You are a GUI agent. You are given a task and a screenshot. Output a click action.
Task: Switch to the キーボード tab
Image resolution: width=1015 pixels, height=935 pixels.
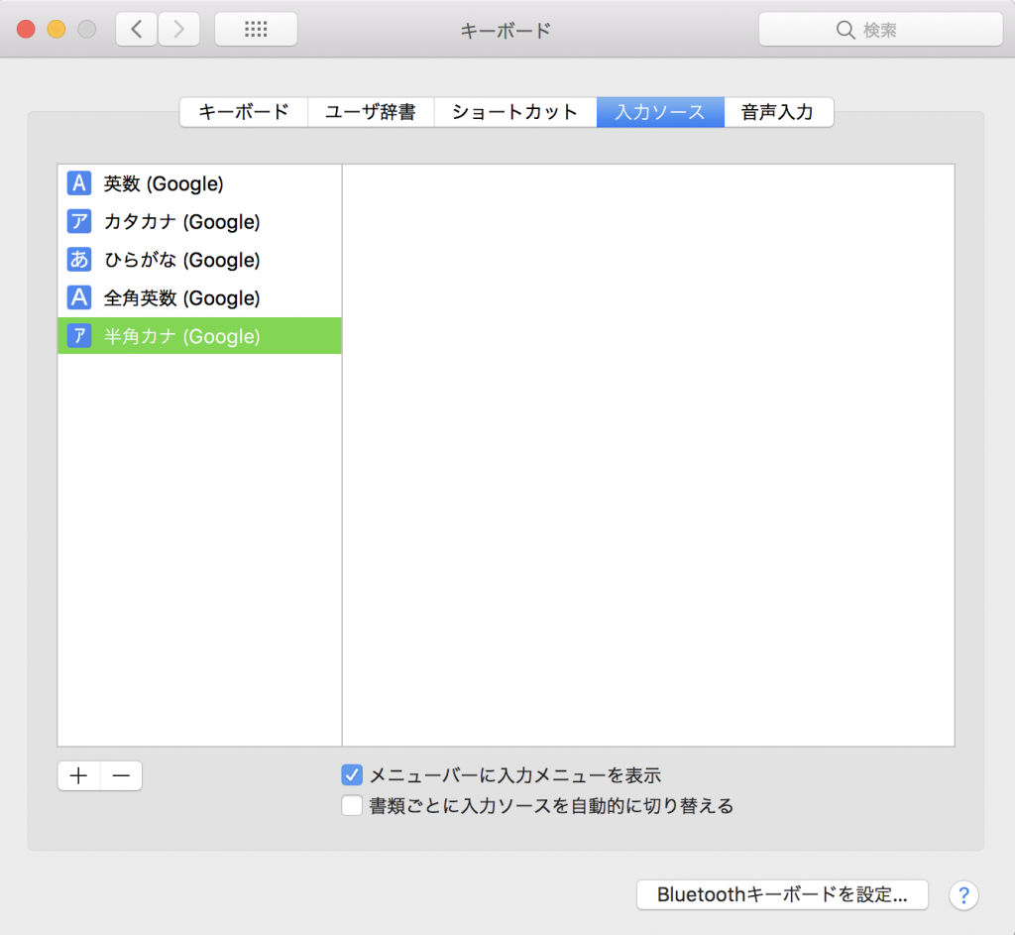point(244,112)
